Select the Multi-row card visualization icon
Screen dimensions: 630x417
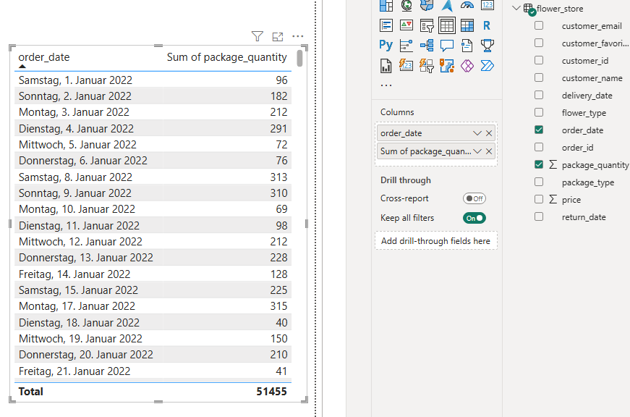click(386, 25)
